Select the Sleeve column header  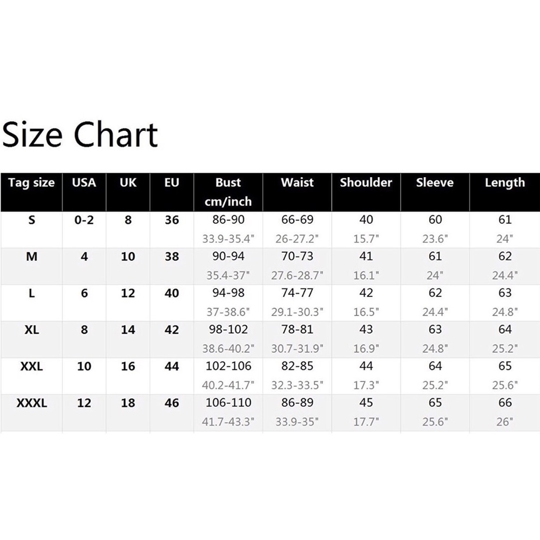(435, 183)
